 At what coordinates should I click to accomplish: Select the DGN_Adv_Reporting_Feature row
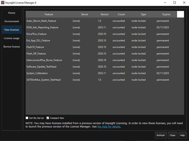(x=105, y=28)
